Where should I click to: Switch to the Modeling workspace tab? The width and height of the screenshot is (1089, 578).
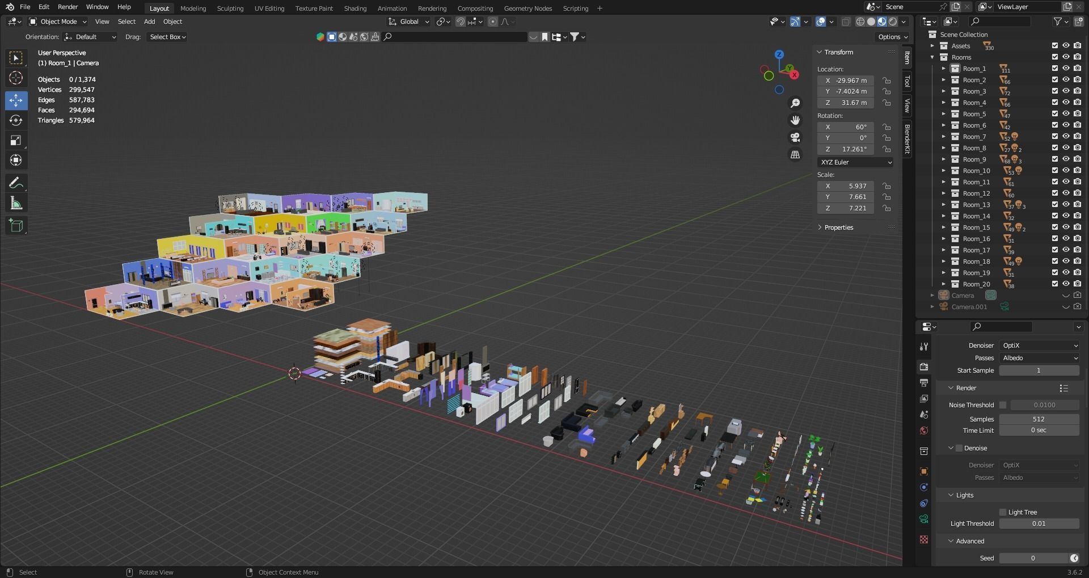pyautogui.click(x=193, y=9)
